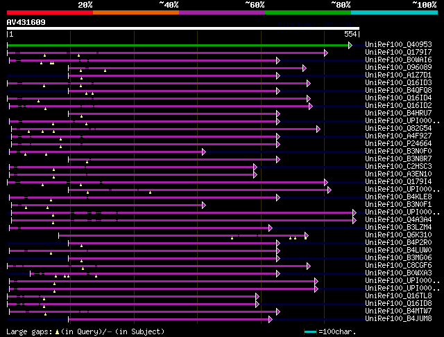This screenshot has height=337, width=444.
Task: Click the purple ~60% identity legend segment
Action: click(222, 12)
